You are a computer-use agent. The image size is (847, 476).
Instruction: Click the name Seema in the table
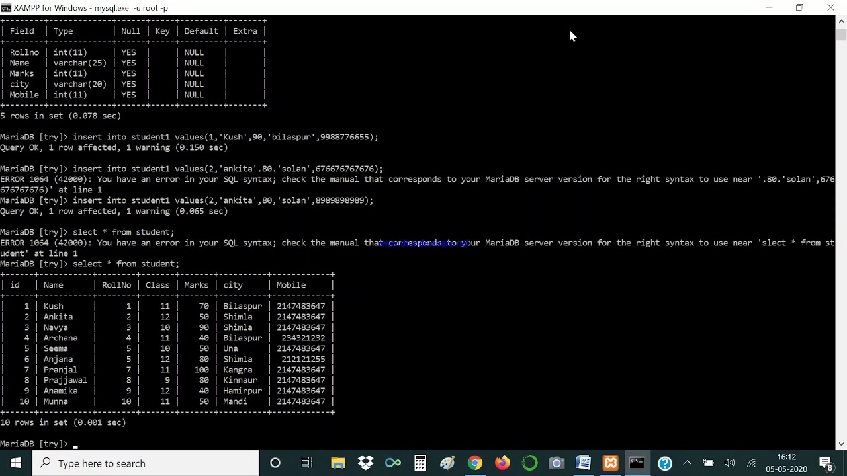pos(56,348)
